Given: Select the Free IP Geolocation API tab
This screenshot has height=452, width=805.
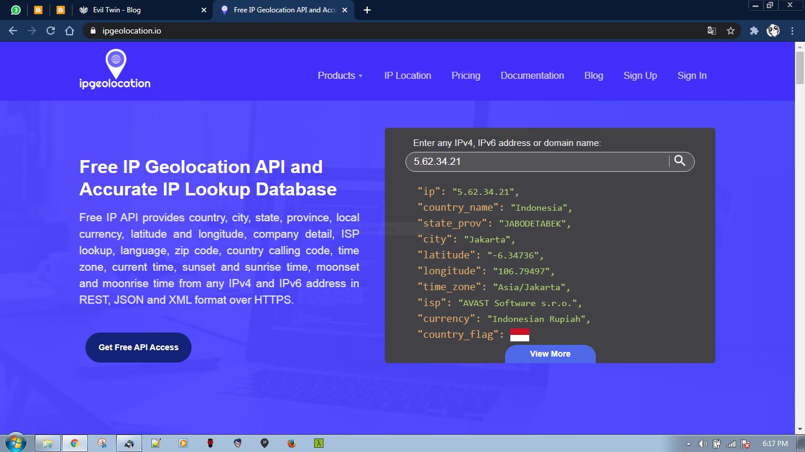Looking at the screenshot, I should click(x=283, y=10).
